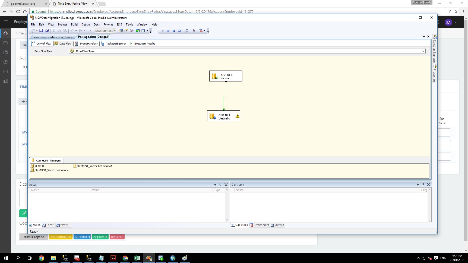This screenshot has width=468, height=263.
Task: Switch to the Locals tab
Action: coord(48,225)
